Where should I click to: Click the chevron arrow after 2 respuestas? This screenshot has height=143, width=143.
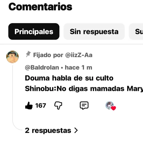pos(76,130)
